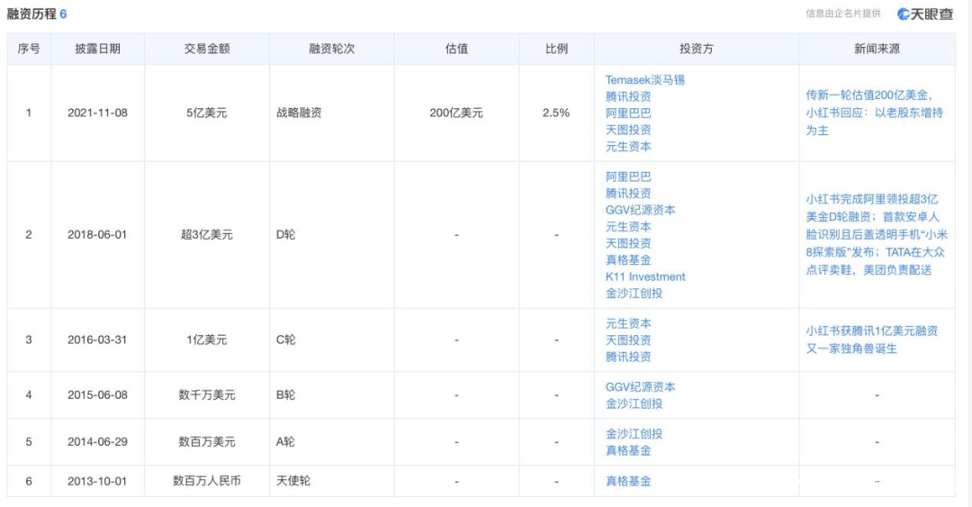Open 真格基金 link in 天使轮 row
The height and width of the screenshot is (507, 972).
pos(628,481)
